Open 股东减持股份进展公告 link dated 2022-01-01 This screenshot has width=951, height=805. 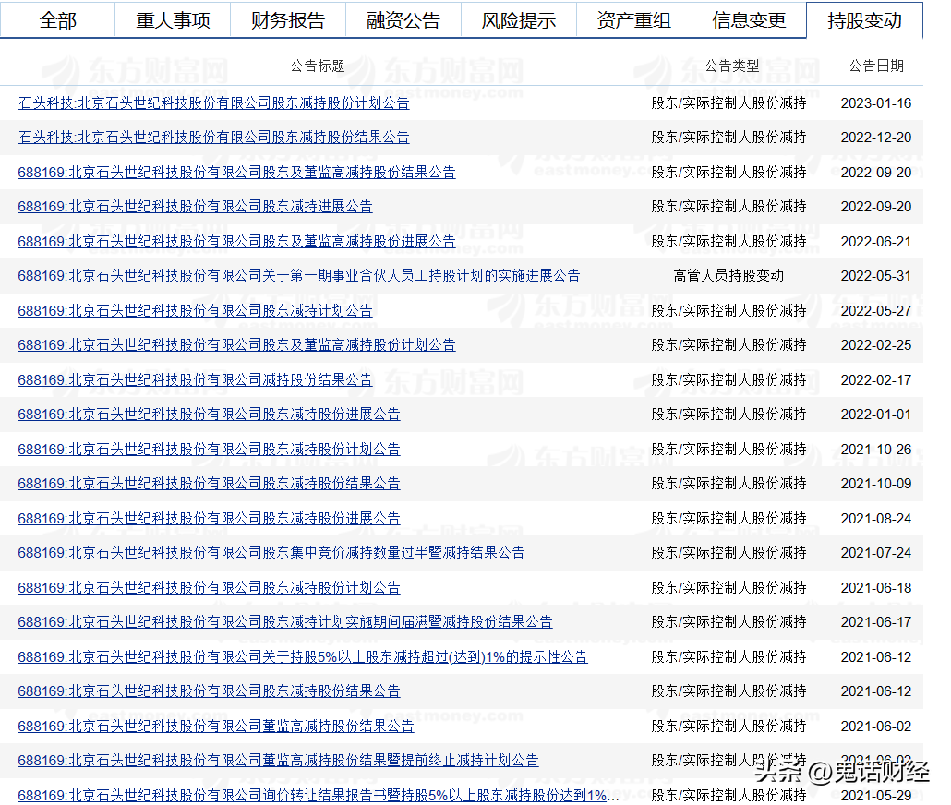(x=210, y=414)
